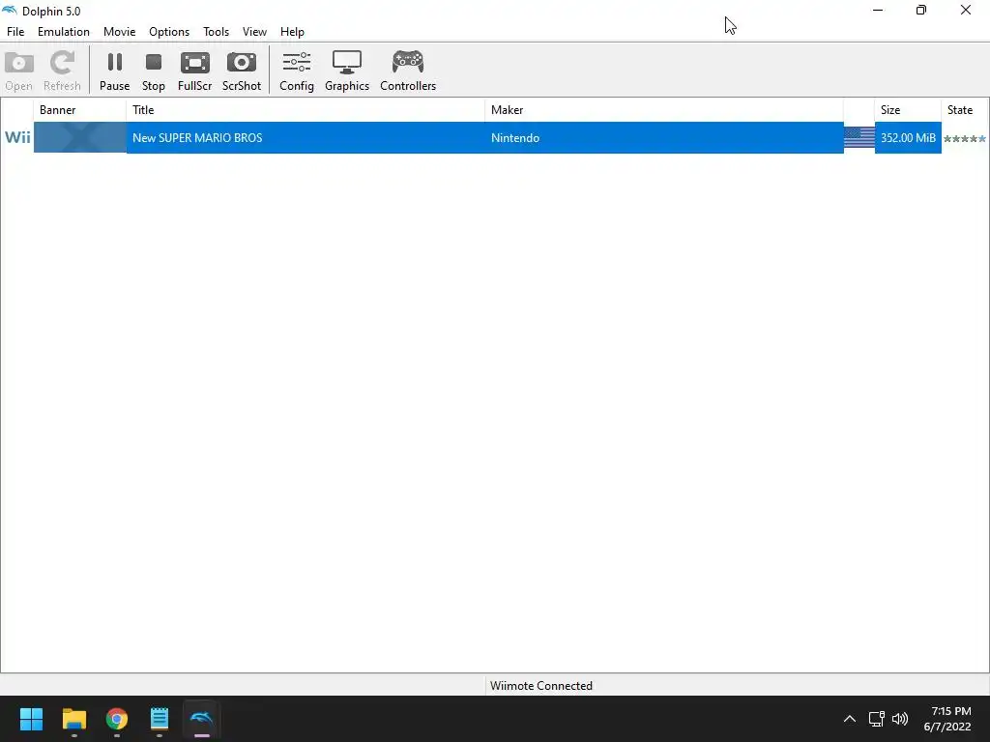Open the Windows Start menu
This screenshot has width=990, height=742.
31,719
